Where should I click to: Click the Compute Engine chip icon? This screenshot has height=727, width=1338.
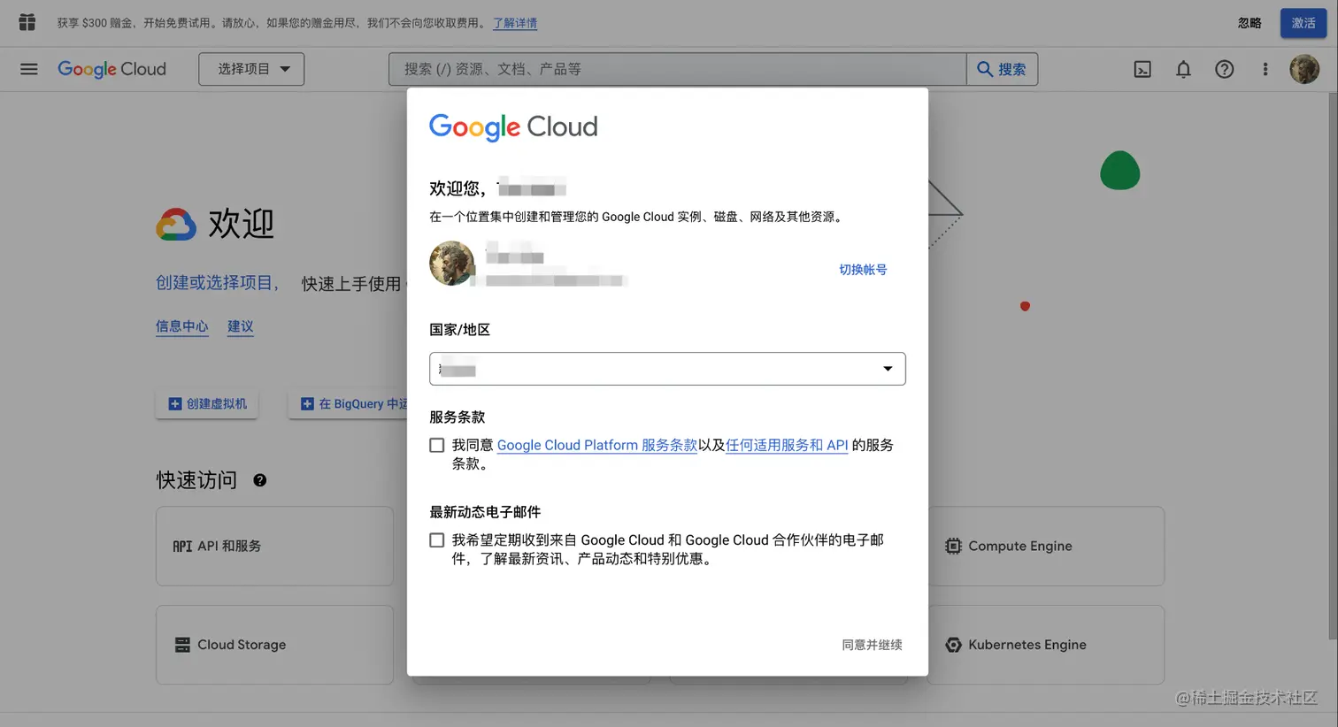[953, 547]
